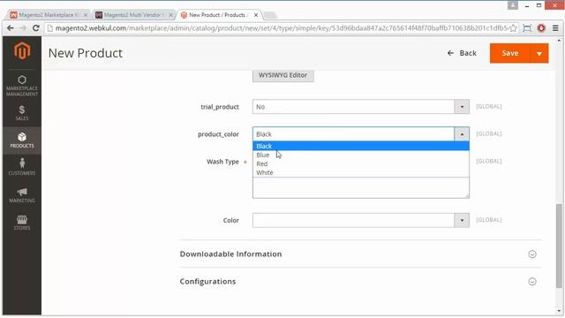Close the Magento2 Multi Vendor tab

tap(170, 15)
